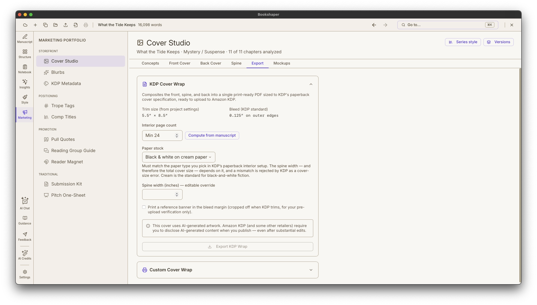Screen dimensions: 537x305
Task: Click the KDP Cover Wrap document icon
Action: tap(145, 84)
